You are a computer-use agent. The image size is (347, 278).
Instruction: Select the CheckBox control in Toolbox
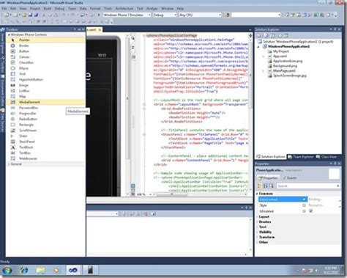[x=45, y=62]
